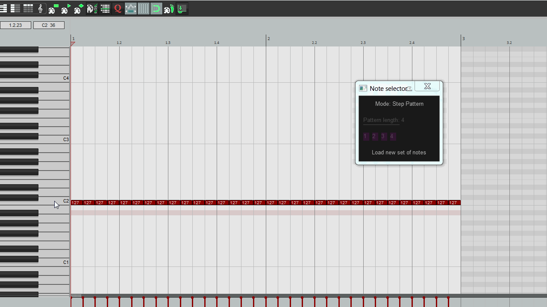Image resolution: width=547 pixels, height=307 pixels.
Task: Click beat 2.2 on the ruler
Action: point(315,43)
